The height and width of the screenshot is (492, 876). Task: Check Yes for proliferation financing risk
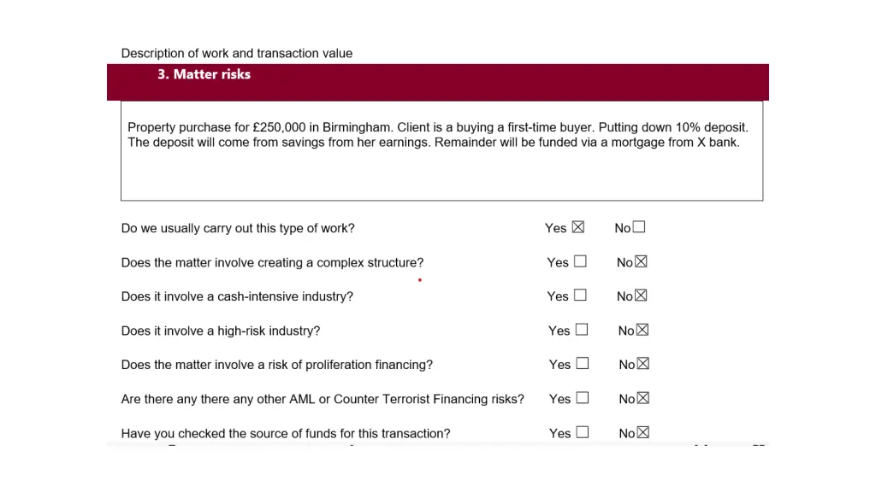tap(583, 364)
